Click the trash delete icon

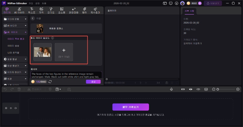click(19, 89)
